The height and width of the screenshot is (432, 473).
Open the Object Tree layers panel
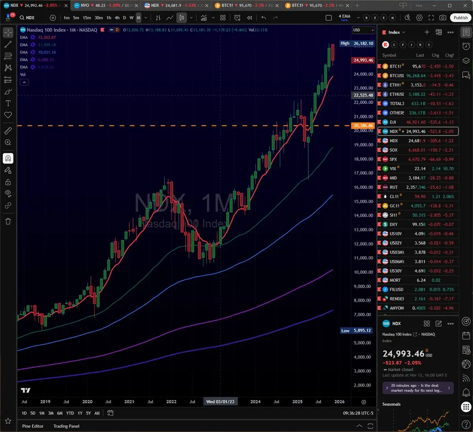click(466, 60)
